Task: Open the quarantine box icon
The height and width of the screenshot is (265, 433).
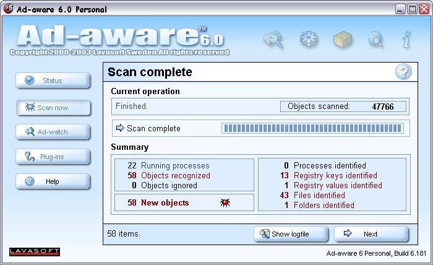Action: click(x=343, y=40)
